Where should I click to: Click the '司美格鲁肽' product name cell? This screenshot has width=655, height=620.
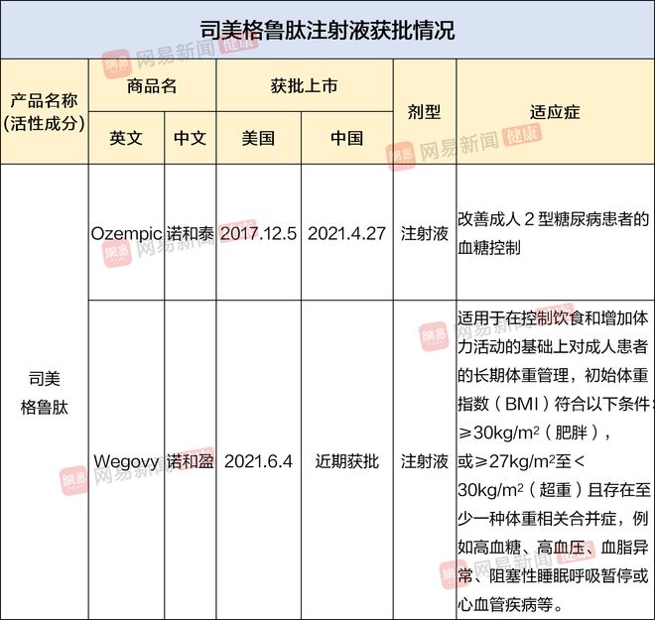(45, 393)
